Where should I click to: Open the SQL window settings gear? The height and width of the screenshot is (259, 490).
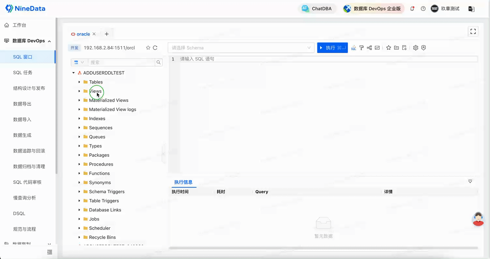pyautogui.click(x=416, y=48)
